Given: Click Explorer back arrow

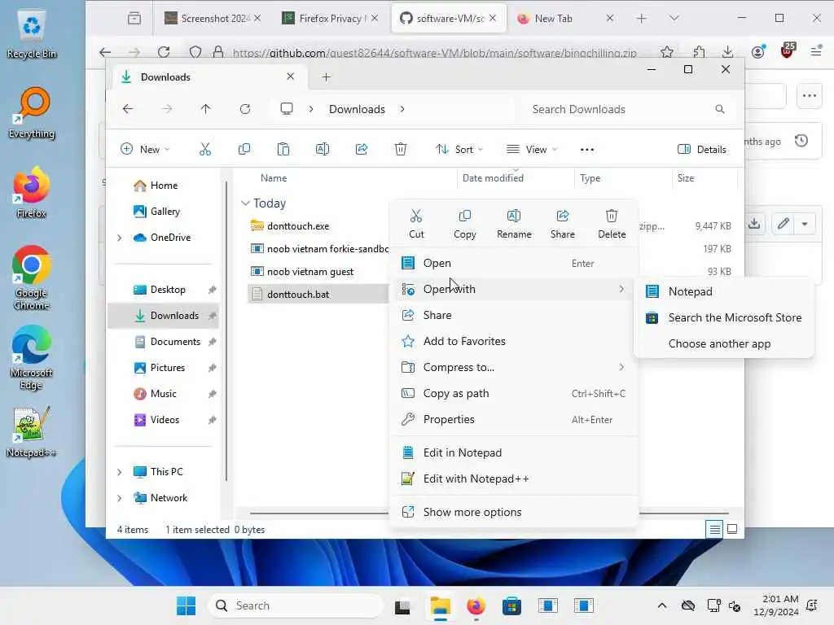Looking at the screenshot, I should [x=128, y=109].
